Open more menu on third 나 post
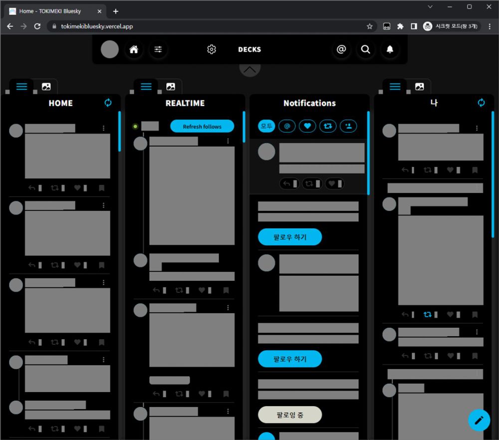 click(477, 332)
